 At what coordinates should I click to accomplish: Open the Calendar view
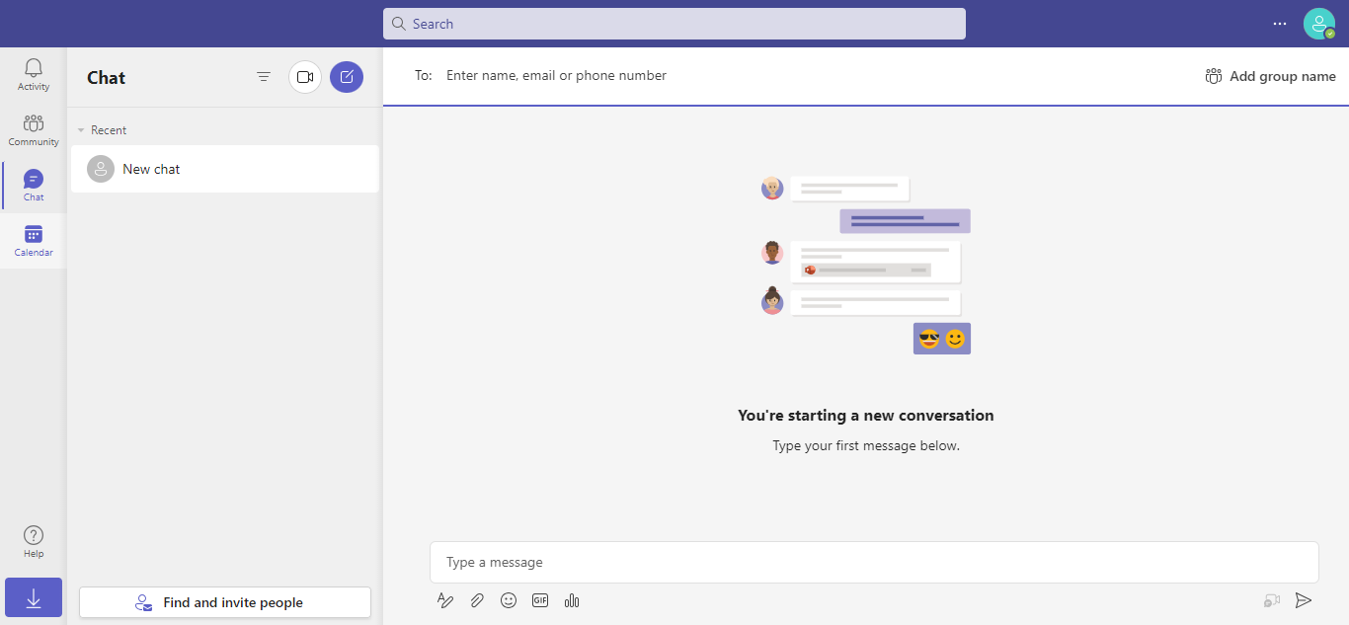click(x=34, y=241)
